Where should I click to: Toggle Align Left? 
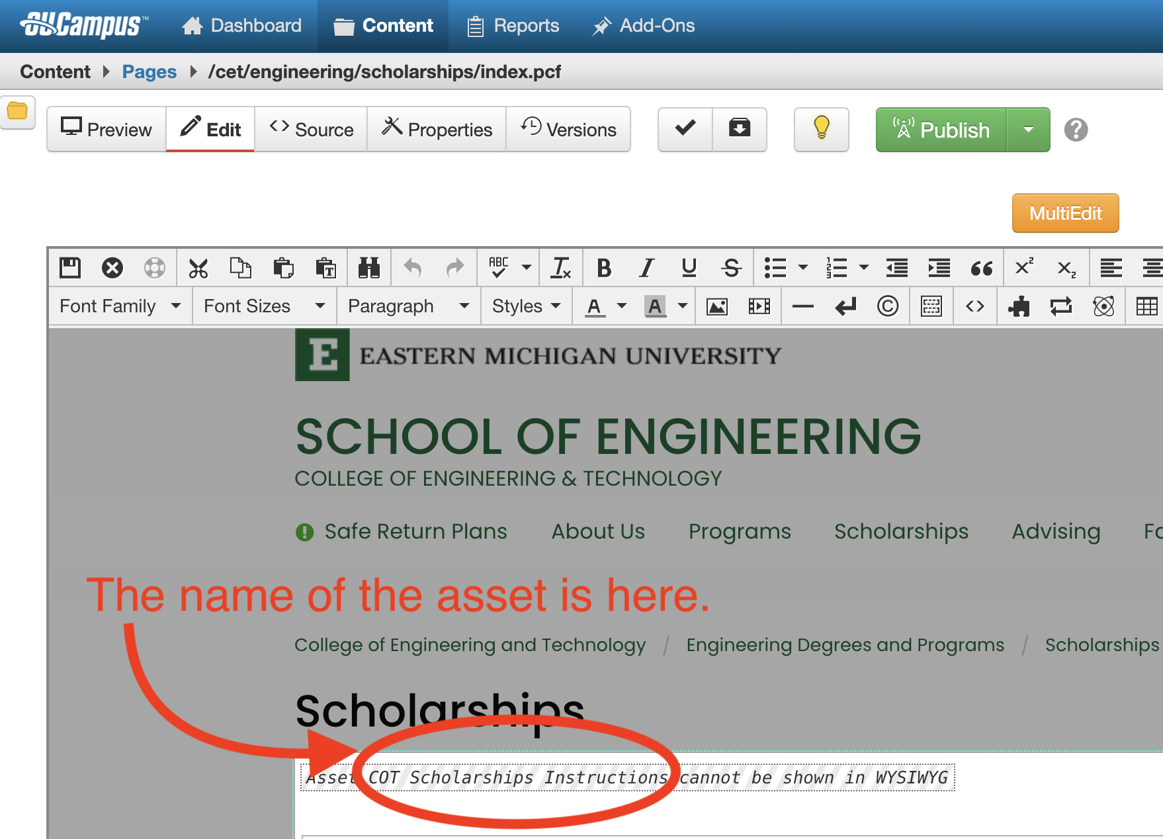click(x=1111, y=268)
